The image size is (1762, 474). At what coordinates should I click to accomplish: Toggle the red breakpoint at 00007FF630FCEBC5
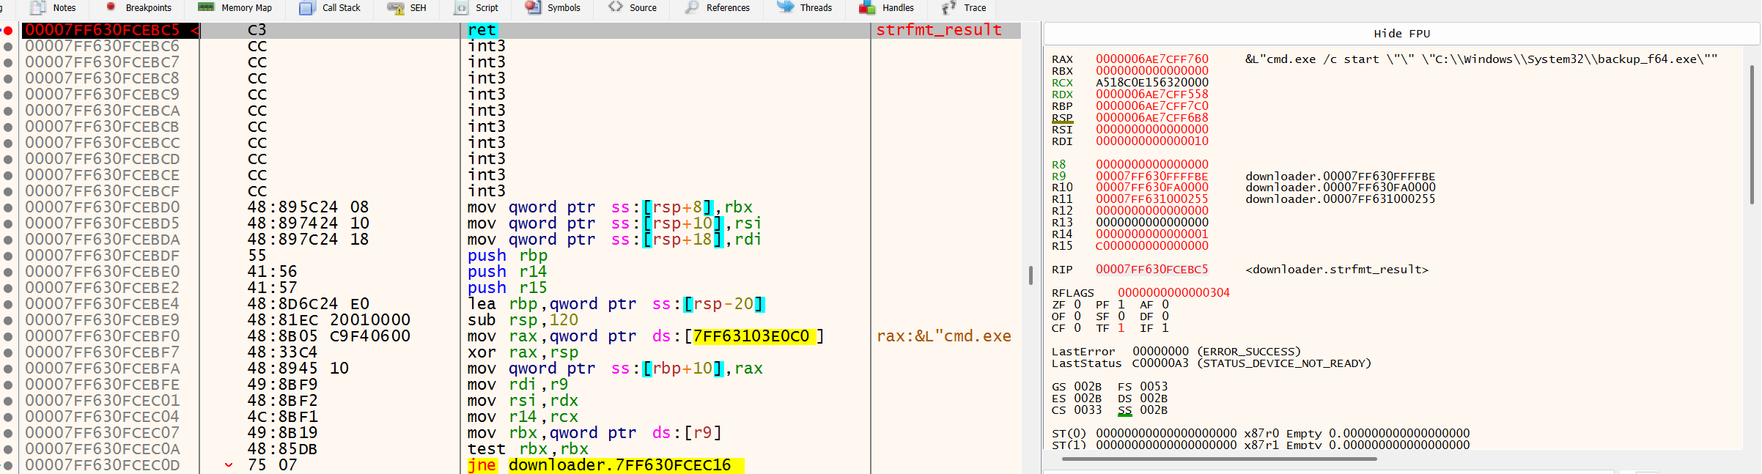point(8,30)
